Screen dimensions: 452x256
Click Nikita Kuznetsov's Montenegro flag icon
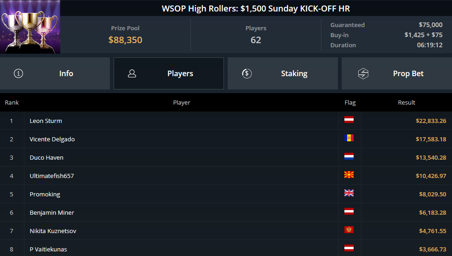(x=349, y=230)
